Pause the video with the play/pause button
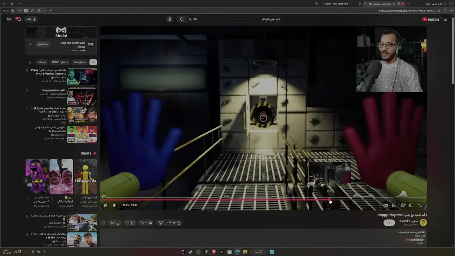 tap(106, 205)
